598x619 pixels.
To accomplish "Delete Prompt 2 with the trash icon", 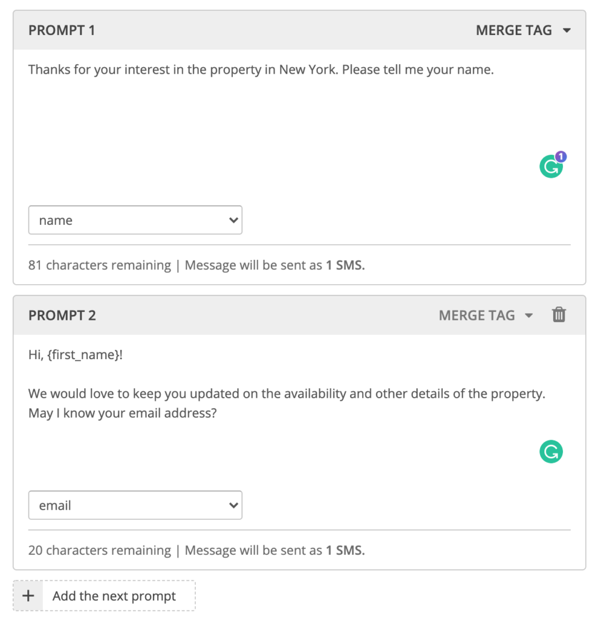I will click(559, 314).
